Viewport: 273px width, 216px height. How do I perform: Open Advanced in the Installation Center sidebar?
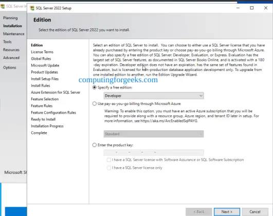click(x=11, y=58)
